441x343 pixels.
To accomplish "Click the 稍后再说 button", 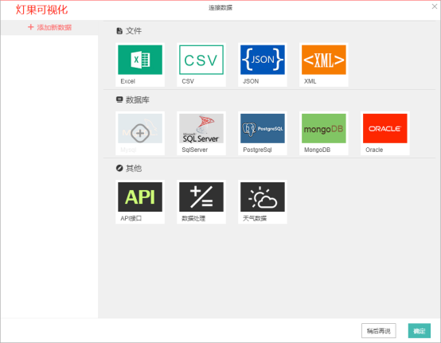I will click(379, 331).
